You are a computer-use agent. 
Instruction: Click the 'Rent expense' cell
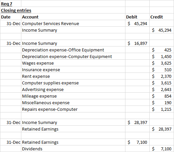click(73, 76)
